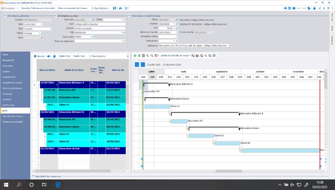Click green right arrow in Gantt toolbar

click(139, 55)
